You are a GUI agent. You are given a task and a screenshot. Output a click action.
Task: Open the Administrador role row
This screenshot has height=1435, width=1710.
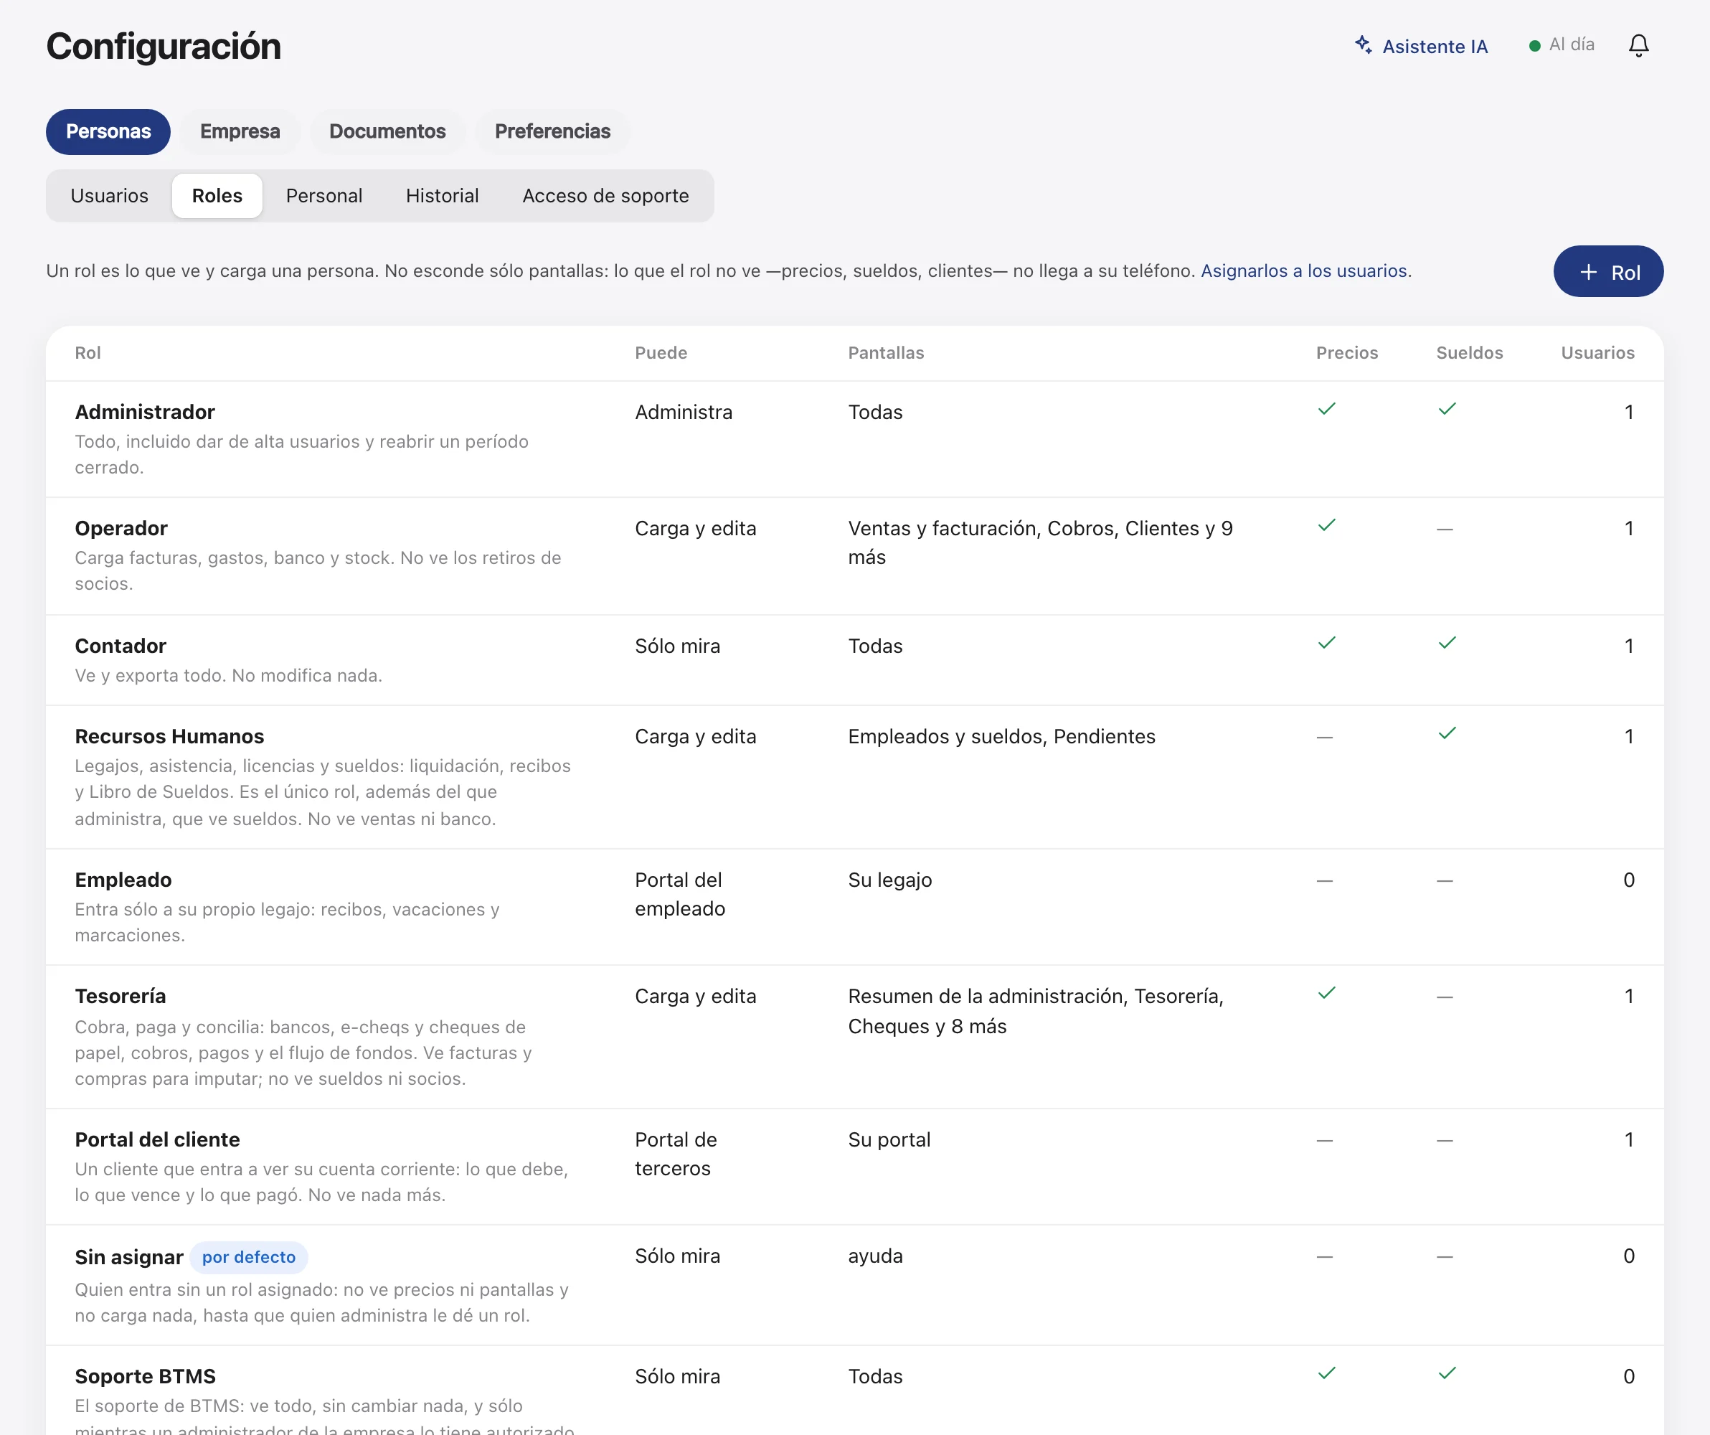coord(855,440)
